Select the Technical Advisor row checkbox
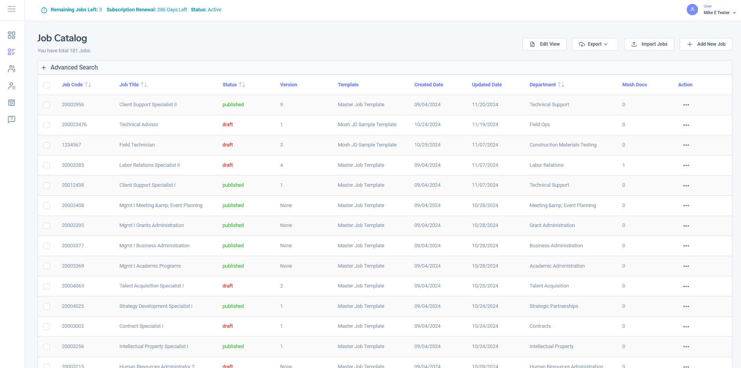Viewport: 741px width, 368px height. click(x=47, y=125)
